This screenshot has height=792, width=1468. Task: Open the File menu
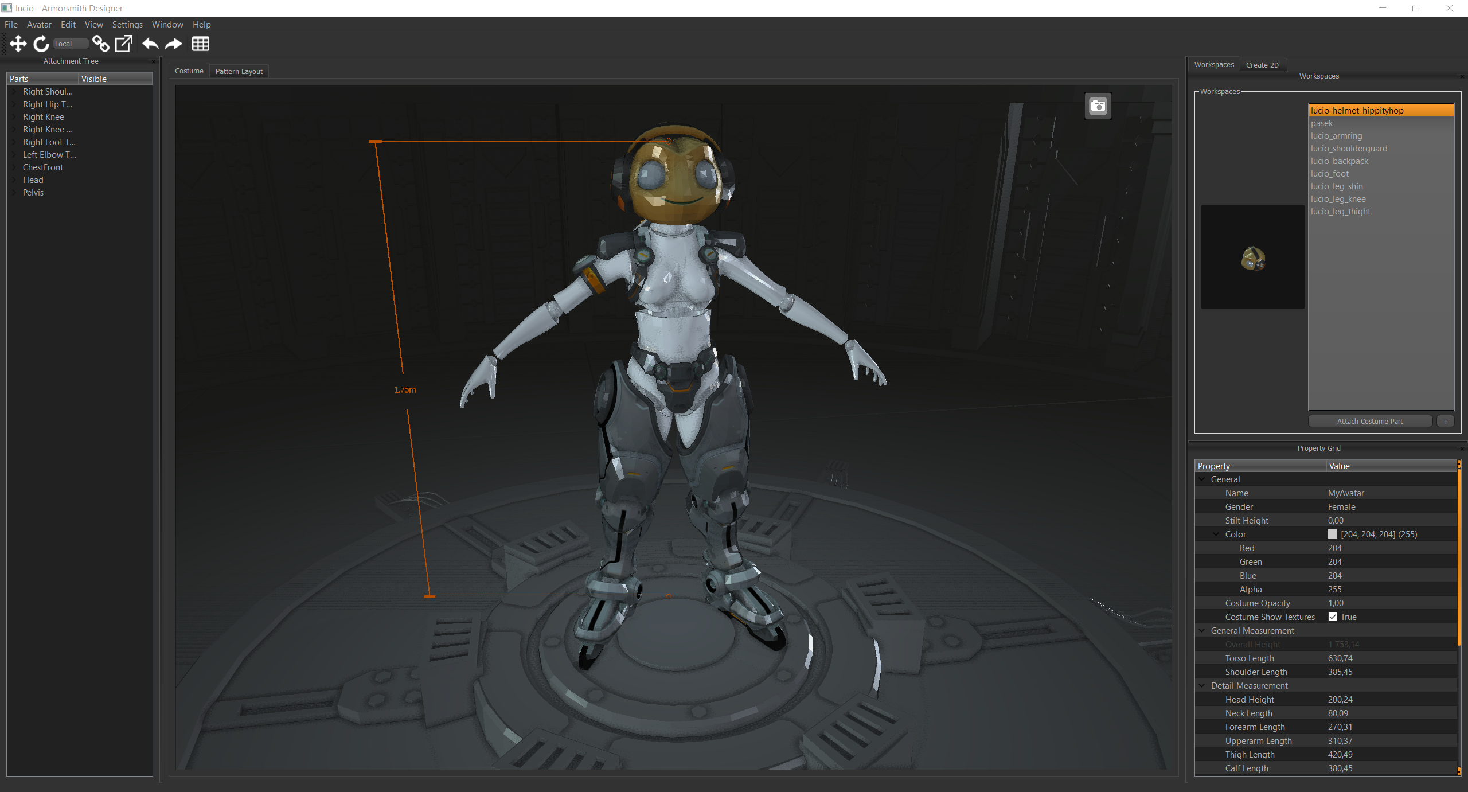coord(11,24)
